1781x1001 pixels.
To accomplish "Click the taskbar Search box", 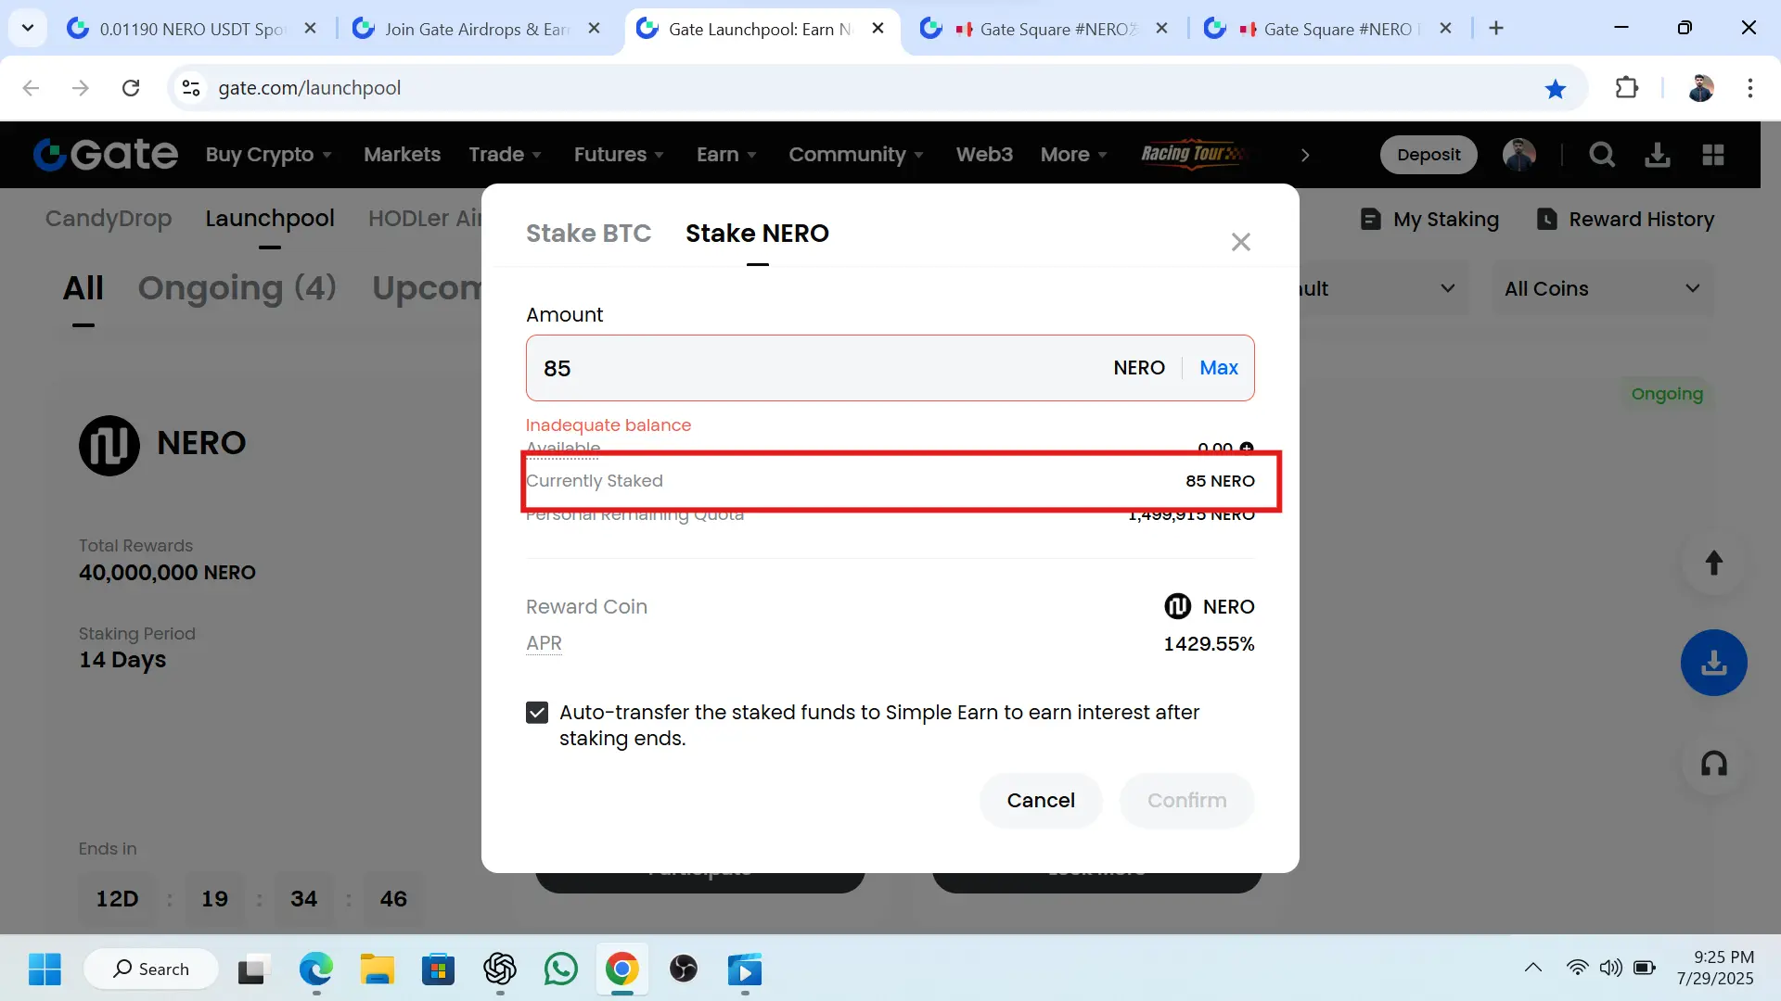I will [x=151, y=969].
